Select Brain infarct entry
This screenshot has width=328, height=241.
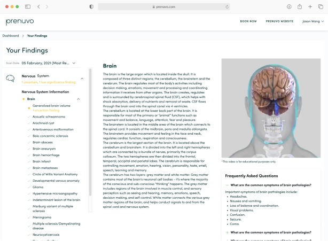click(42, 161)
